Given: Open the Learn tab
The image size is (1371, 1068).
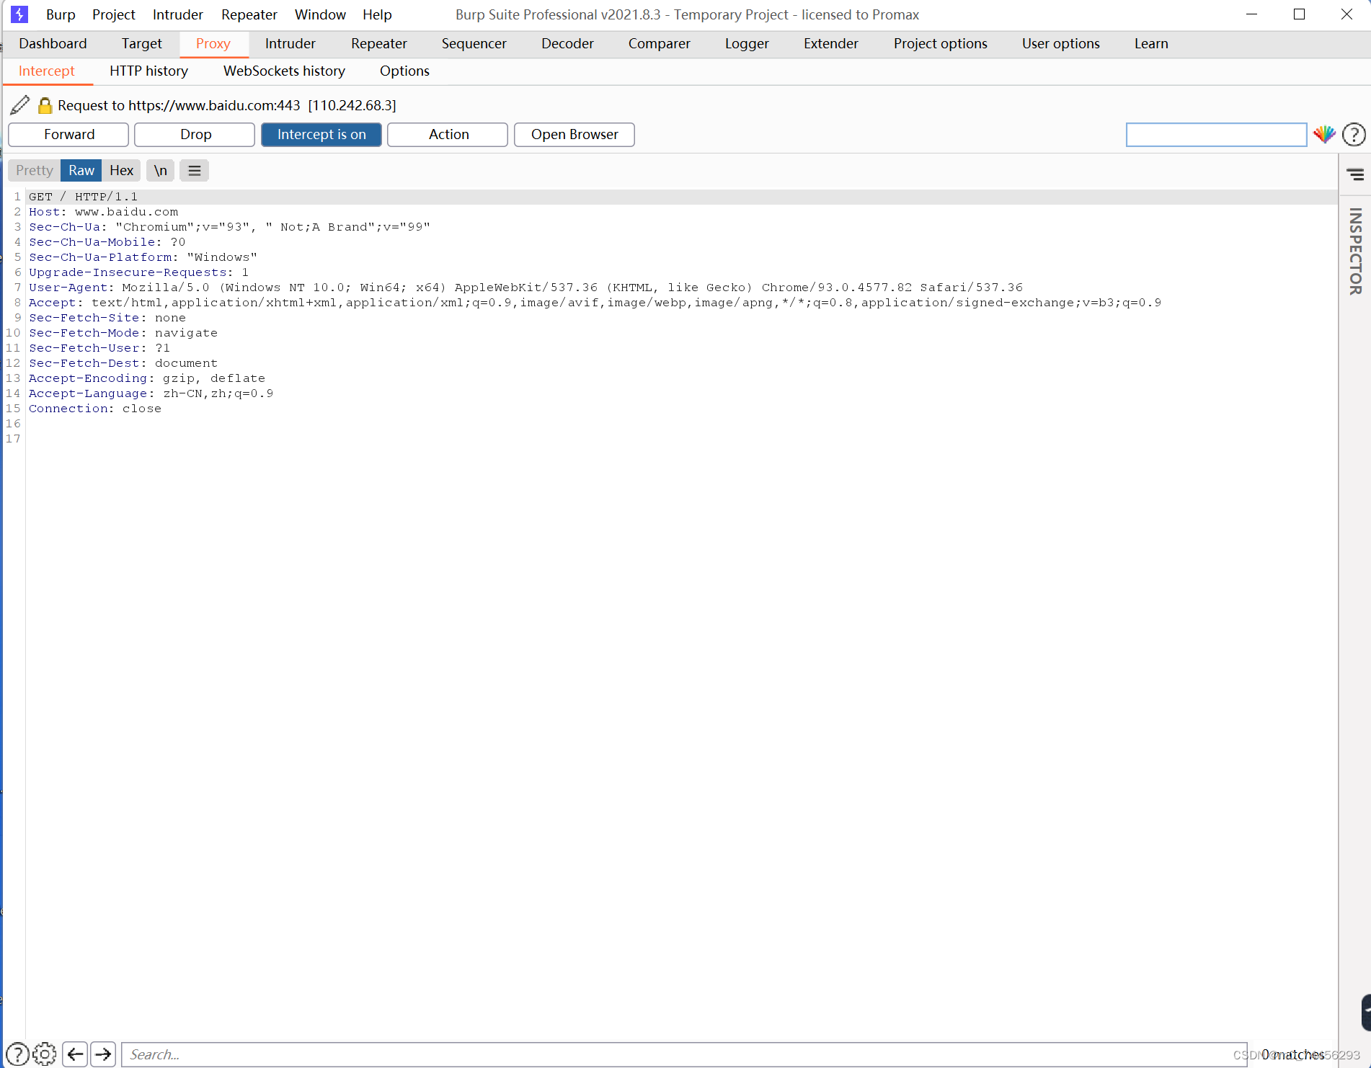Looking at the screenshot, I should (1151, 44).
